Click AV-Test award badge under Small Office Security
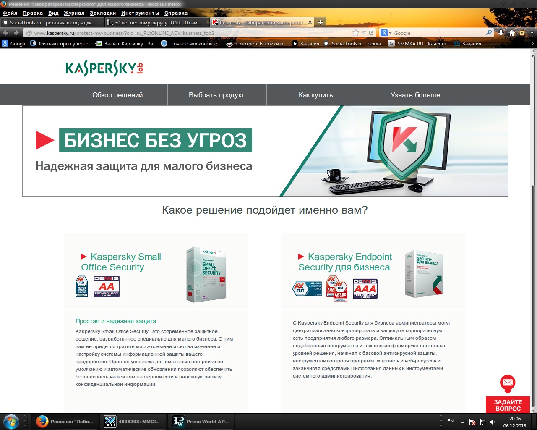Viewport: 537px width, 430px height. 82,286
